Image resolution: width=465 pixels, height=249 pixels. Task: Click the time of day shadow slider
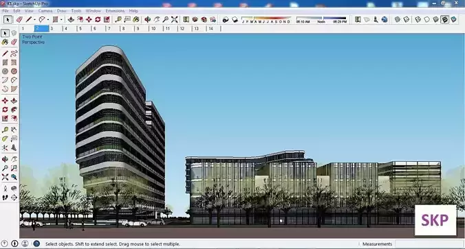321,20
